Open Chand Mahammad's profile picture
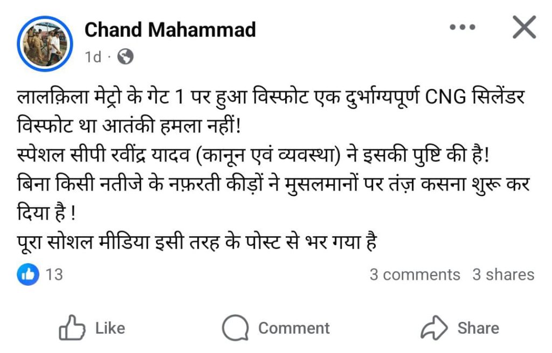 point(45,44)
